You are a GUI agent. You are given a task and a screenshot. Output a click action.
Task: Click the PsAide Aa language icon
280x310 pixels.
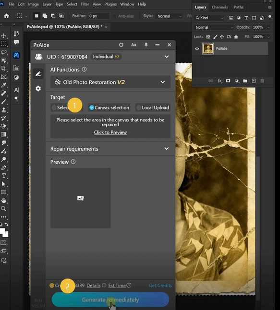tap(134, 45)
